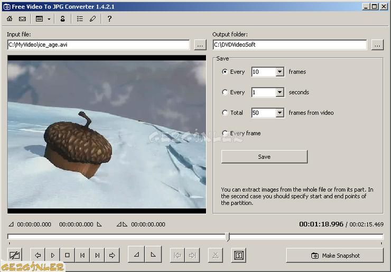Click the delete partition X icon
Image resolution: width=391 pixels, height=272 pixels.
[x=216, y=255]
